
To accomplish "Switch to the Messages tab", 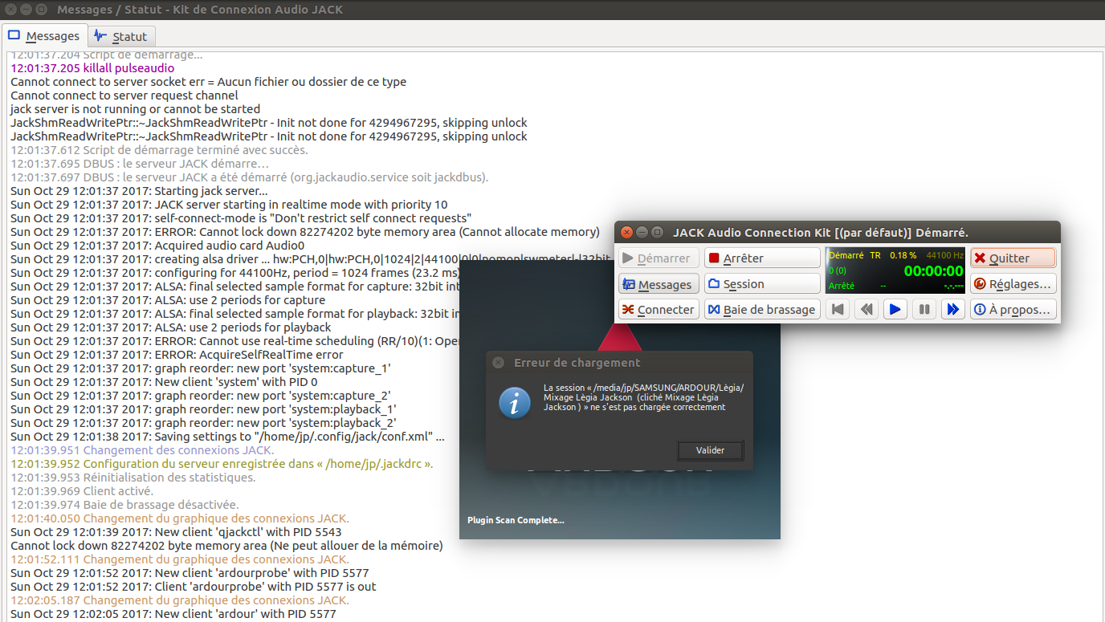I will (44, 36).
